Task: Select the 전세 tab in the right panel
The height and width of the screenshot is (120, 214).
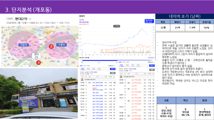Action: pyautogui.click(x=124, y=62)
